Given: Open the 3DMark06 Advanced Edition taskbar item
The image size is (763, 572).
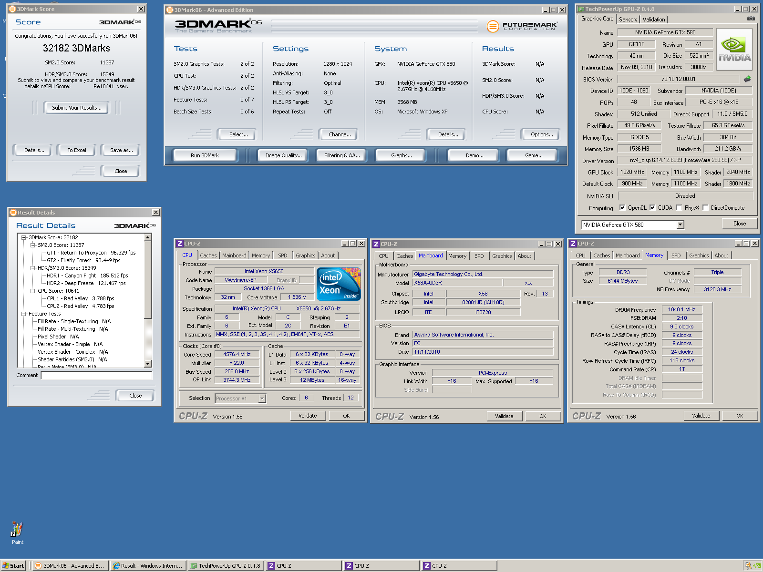Looking at the screenshot, I should 70,566.
